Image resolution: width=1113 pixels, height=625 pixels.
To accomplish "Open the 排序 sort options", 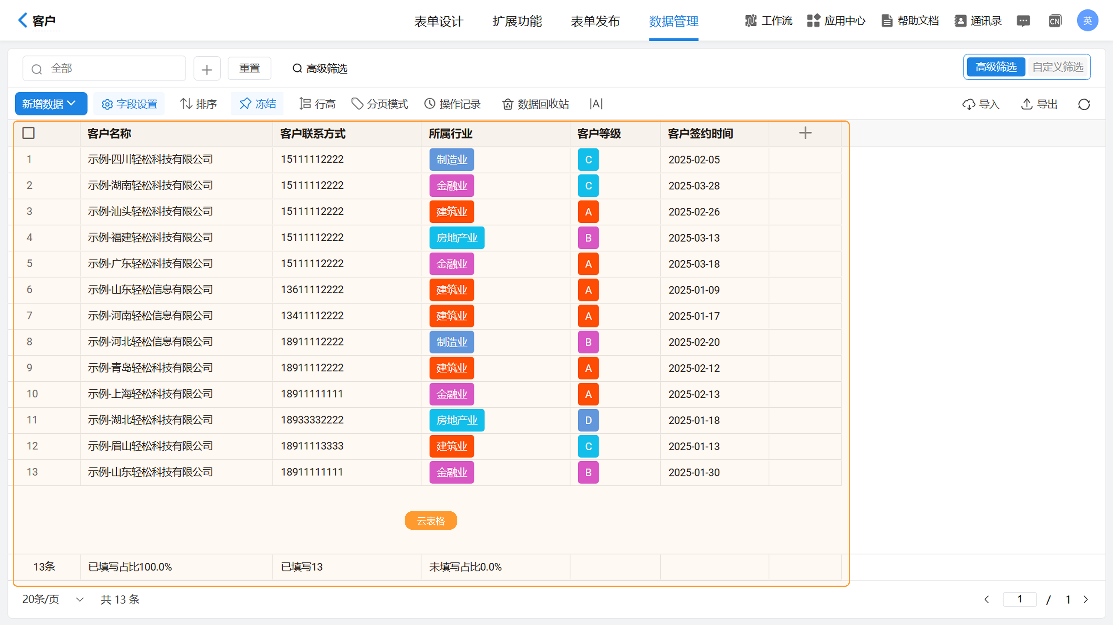I will point(198,104).
